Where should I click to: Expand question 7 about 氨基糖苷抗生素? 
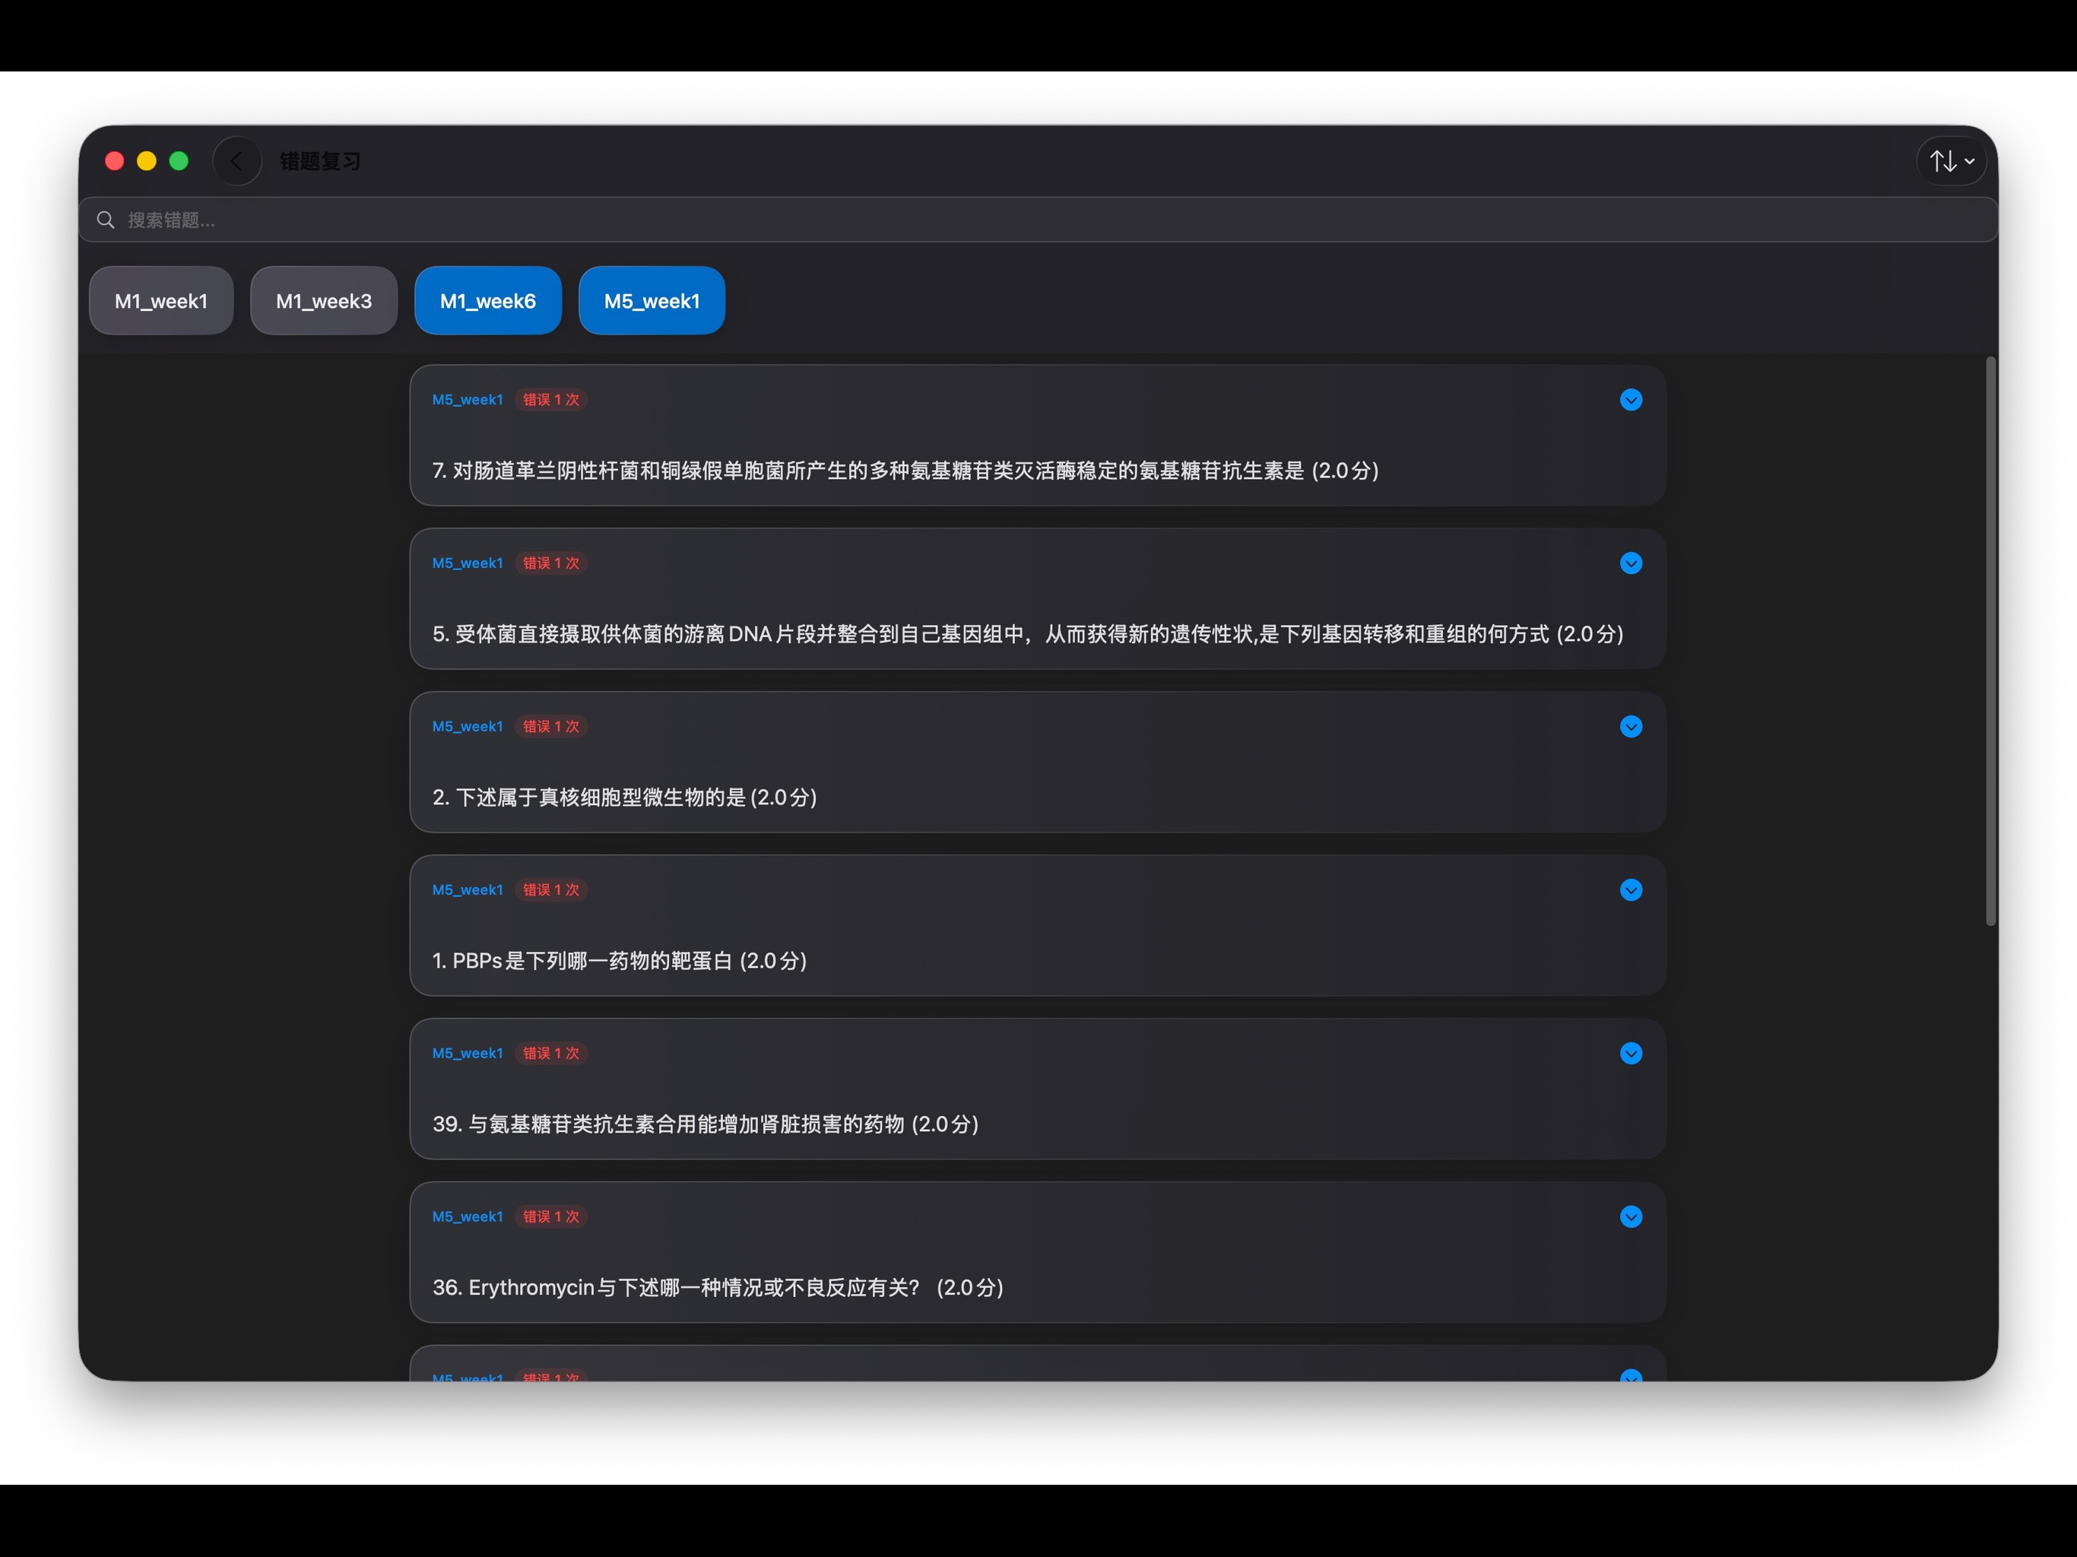pyautogui.click(x=1631, y=400)
